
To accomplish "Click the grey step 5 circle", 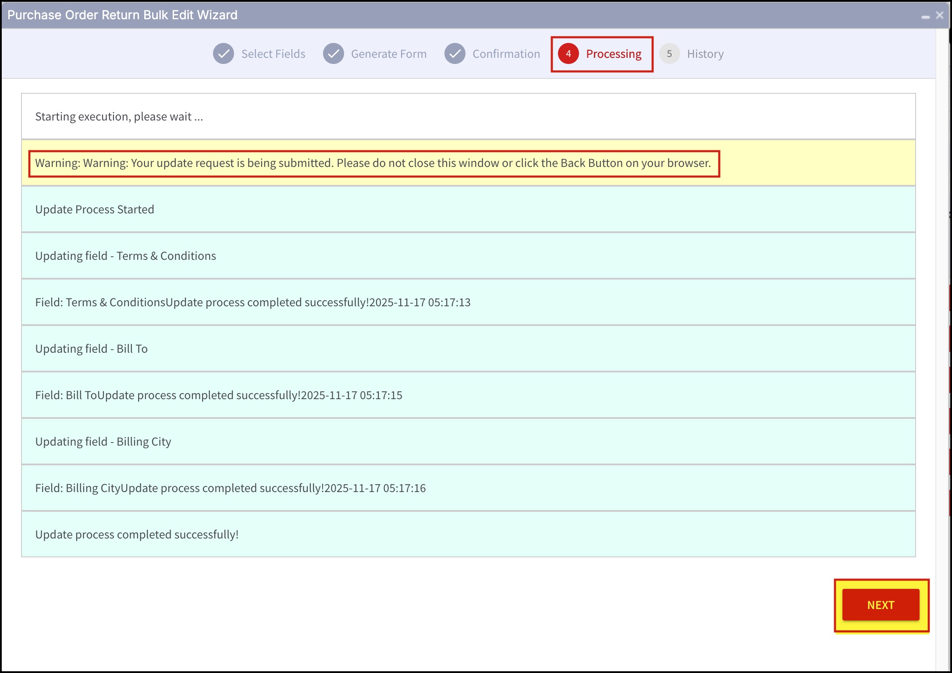I will [669, 54].
